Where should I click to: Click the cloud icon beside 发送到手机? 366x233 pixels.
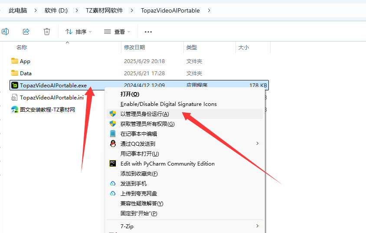click(x=113, y=183)
